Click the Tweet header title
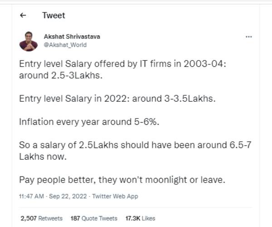The height and width of the screenshot is (227, 272). tap(53, 15)
